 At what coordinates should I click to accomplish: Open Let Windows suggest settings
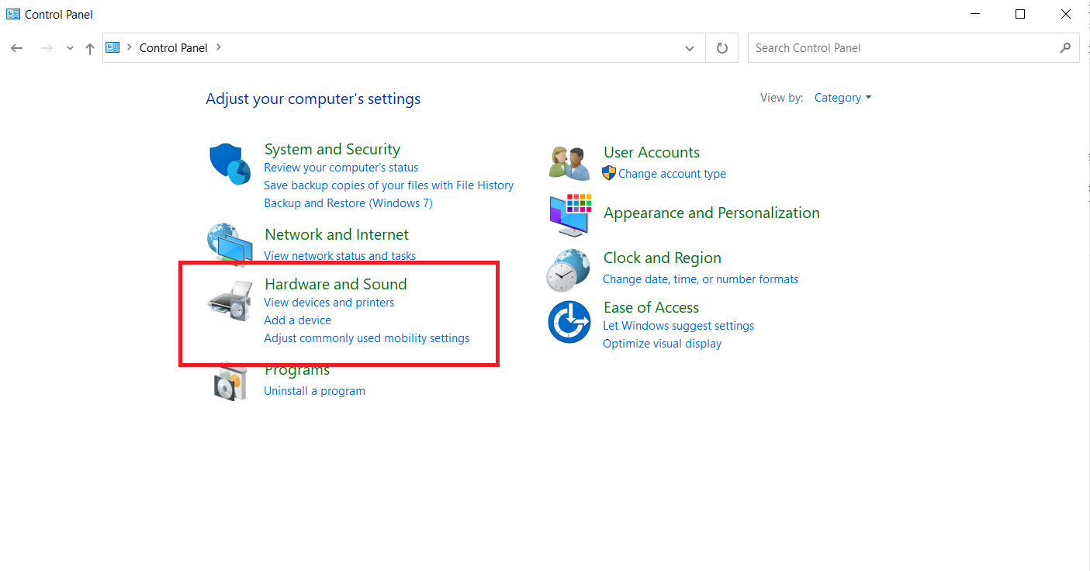(678, 326)
